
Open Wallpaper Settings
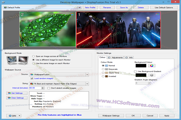pyautogui.click(x=111, y=116)
